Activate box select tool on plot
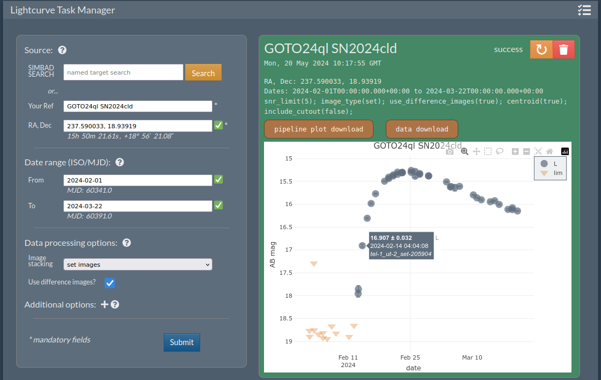 488,152
